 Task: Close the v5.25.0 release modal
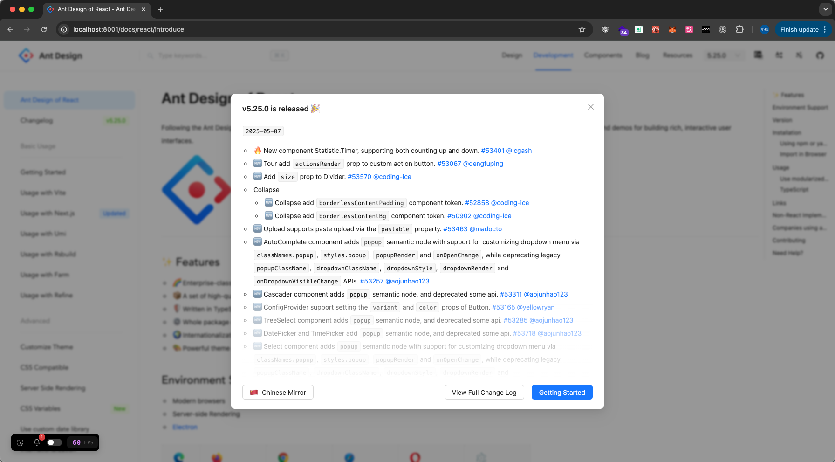tap(591, 107)
